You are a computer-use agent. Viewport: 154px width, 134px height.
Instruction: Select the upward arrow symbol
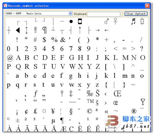pos(80,30)
